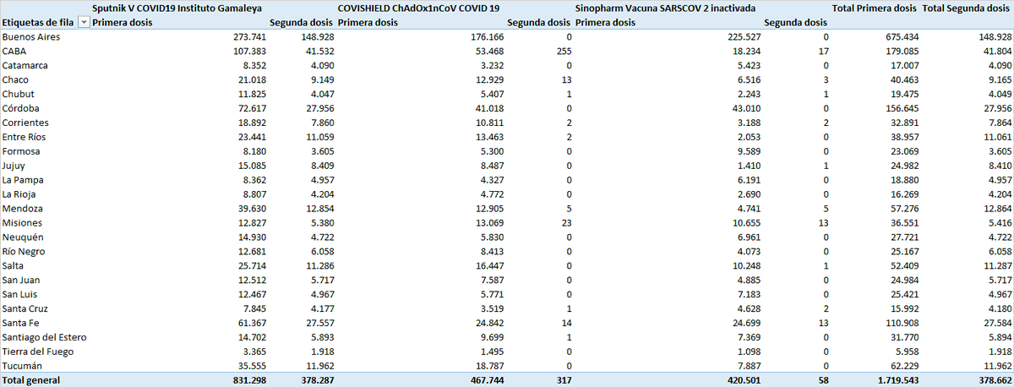This screenshot has height=387, width=1014.
Task: Select the Salta row label
Action: [x=14, y=265]
